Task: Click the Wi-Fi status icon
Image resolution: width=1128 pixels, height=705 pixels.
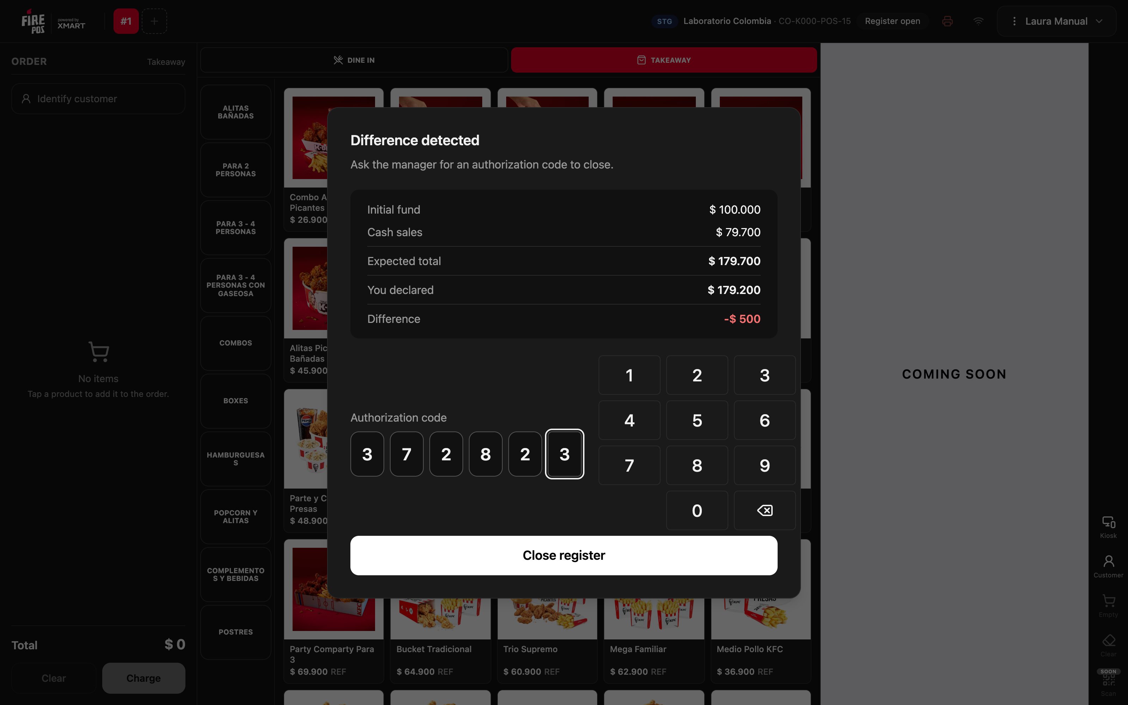Action: pyautogui.click(x=979, y=22)
